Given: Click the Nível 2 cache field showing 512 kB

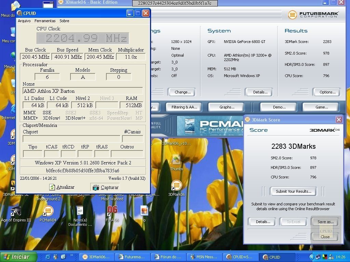Looking at the screenshot, I should (x=83, y=105).
